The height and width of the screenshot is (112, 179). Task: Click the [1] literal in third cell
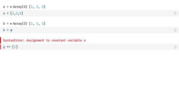[15, 47]
